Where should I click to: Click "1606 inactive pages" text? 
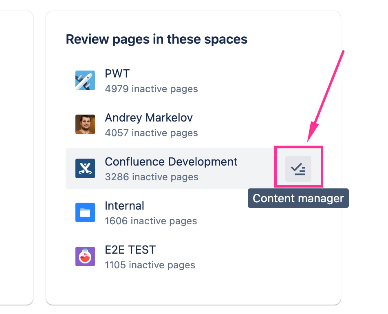(151, 221)
